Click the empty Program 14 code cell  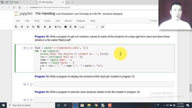tap(104, 100)
